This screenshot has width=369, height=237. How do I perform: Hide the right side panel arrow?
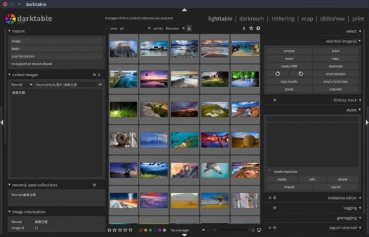[367, 122]
